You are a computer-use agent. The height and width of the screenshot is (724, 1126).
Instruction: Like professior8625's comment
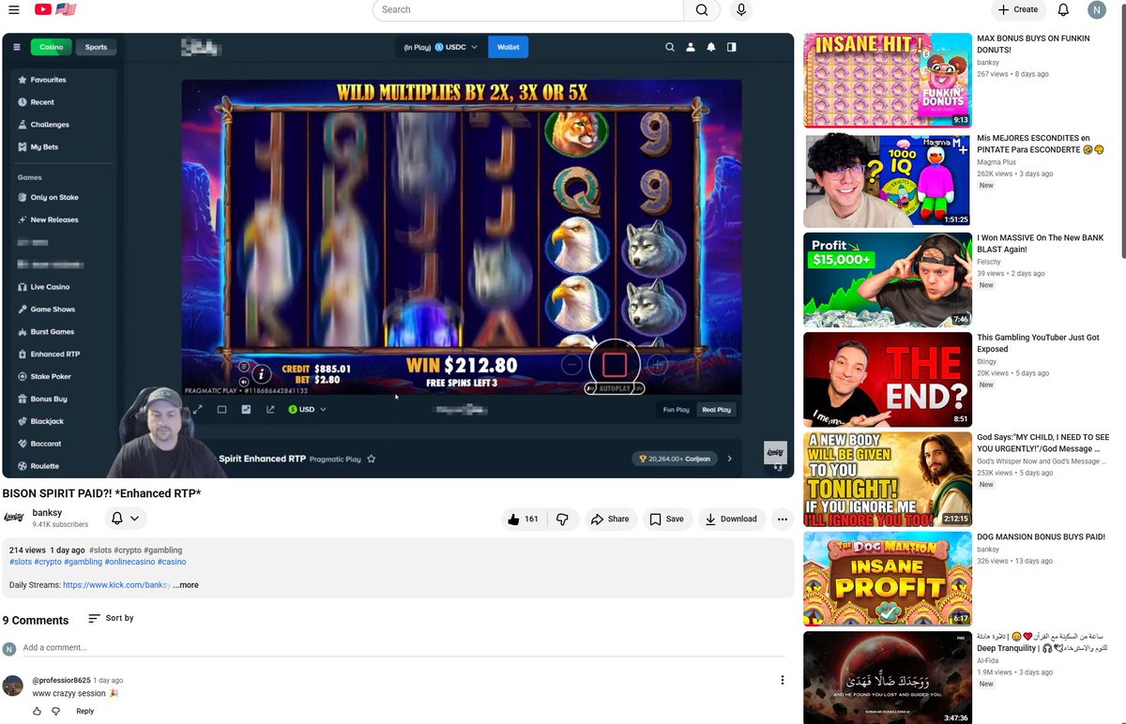(x=38, y=712)
